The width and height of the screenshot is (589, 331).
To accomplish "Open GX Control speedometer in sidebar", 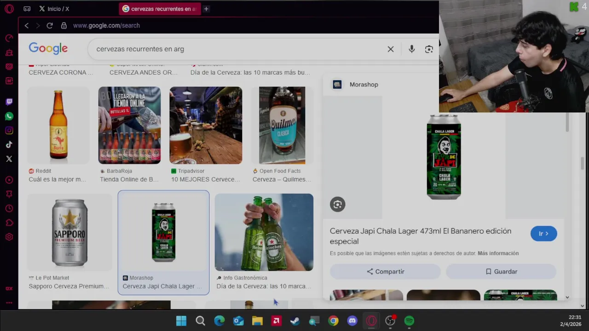I will point(9,38).
